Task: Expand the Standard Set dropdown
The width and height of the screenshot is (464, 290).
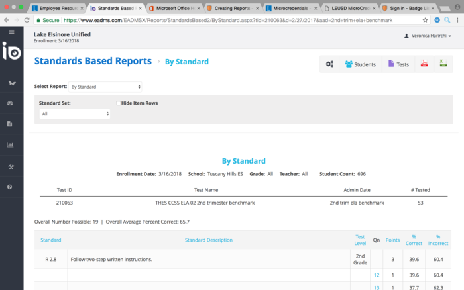Action: [74, 114]
